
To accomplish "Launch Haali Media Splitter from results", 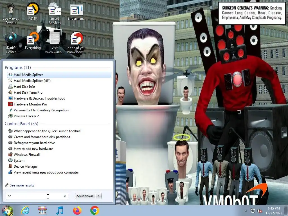I will pyautogui.click(x=59, y=75).
